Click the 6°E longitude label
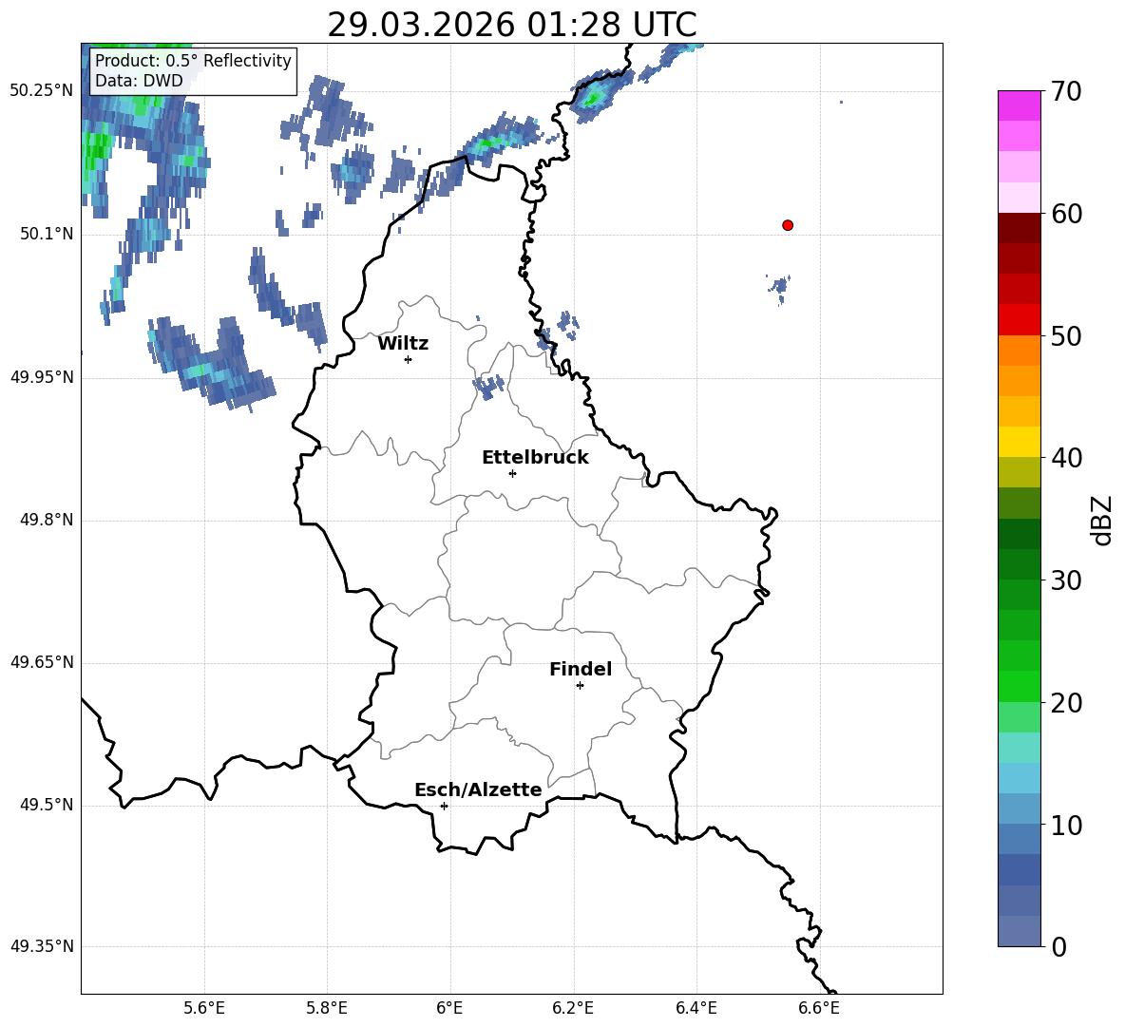Viewport: 1125px width, 1027px height. pos(449,1009)
